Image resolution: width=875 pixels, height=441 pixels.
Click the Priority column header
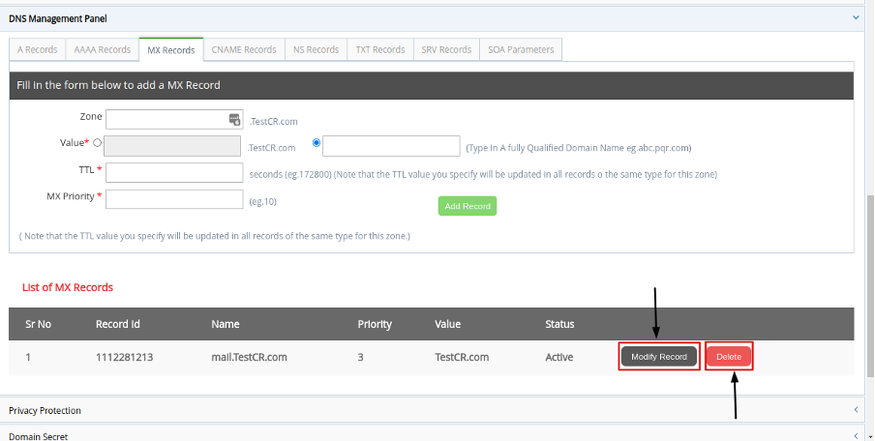[x=375, y=325]
